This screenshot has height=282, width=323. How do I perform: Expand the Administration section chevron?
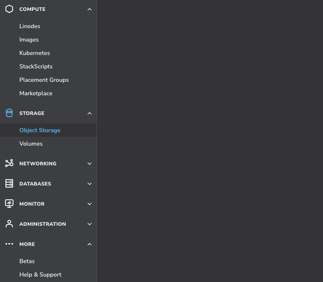point(89,224)
